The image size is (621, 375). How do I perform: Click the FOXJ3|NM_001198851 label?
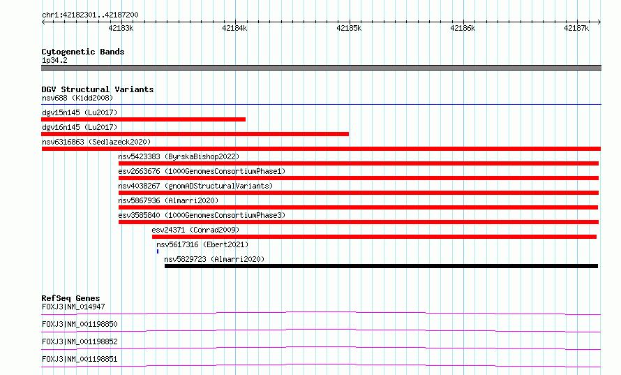pyautogui.click(x=80, y=359)
